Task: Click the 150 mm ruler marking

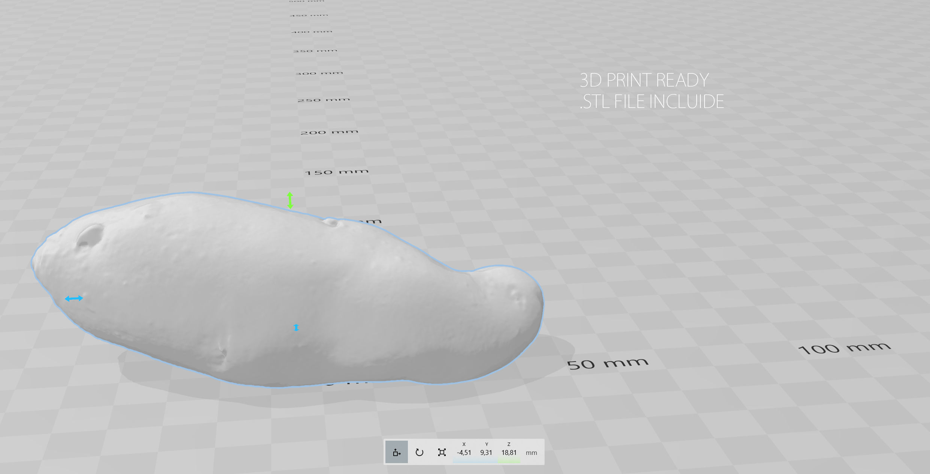Action: [336, 172]
